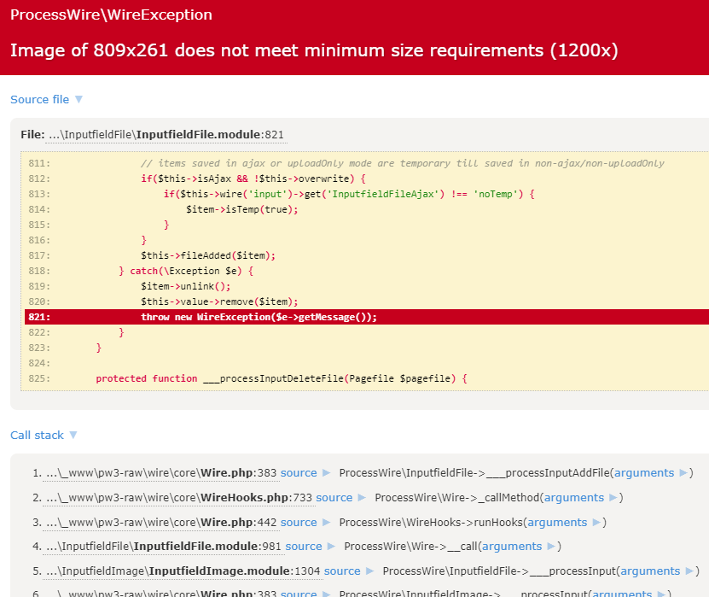The image size is (709, 597).
Task: Click the source link on stack entry 3
Action: [299, 522]
